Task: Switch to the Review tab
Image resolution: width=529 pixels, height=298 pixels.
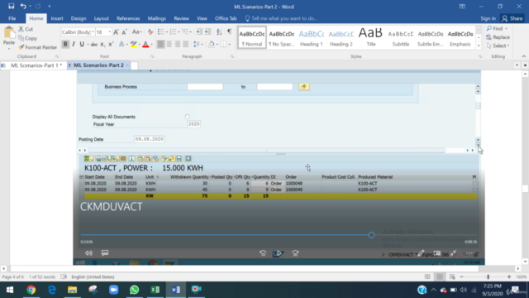Action: (x=182, y=18)
